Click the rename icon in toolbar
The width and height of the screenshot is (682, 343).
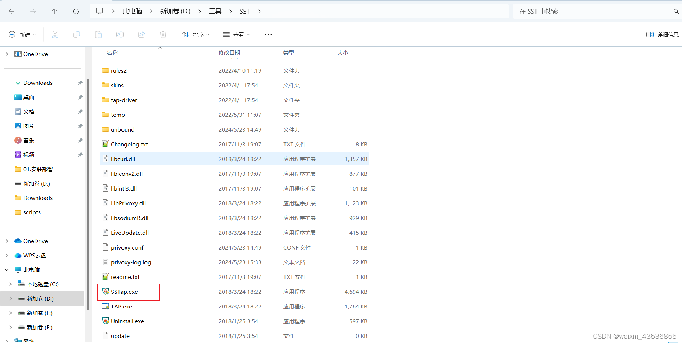tap(120, 35)
